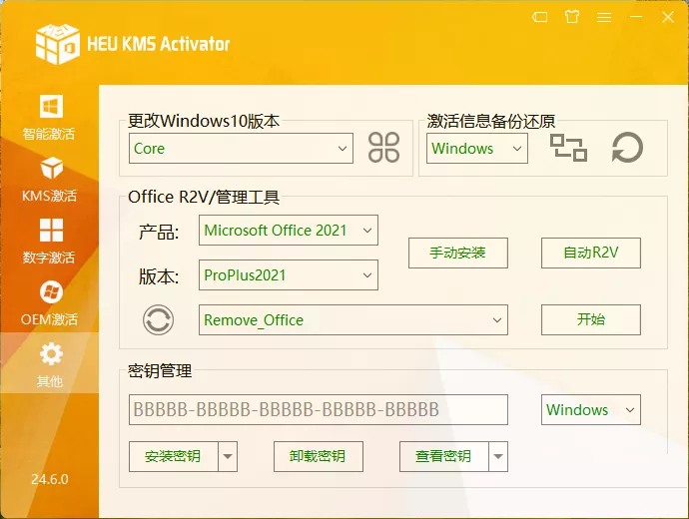This screenshot has height=519, width=689.
Task: Click the 自动R2V button
Action: coord(590,253)
